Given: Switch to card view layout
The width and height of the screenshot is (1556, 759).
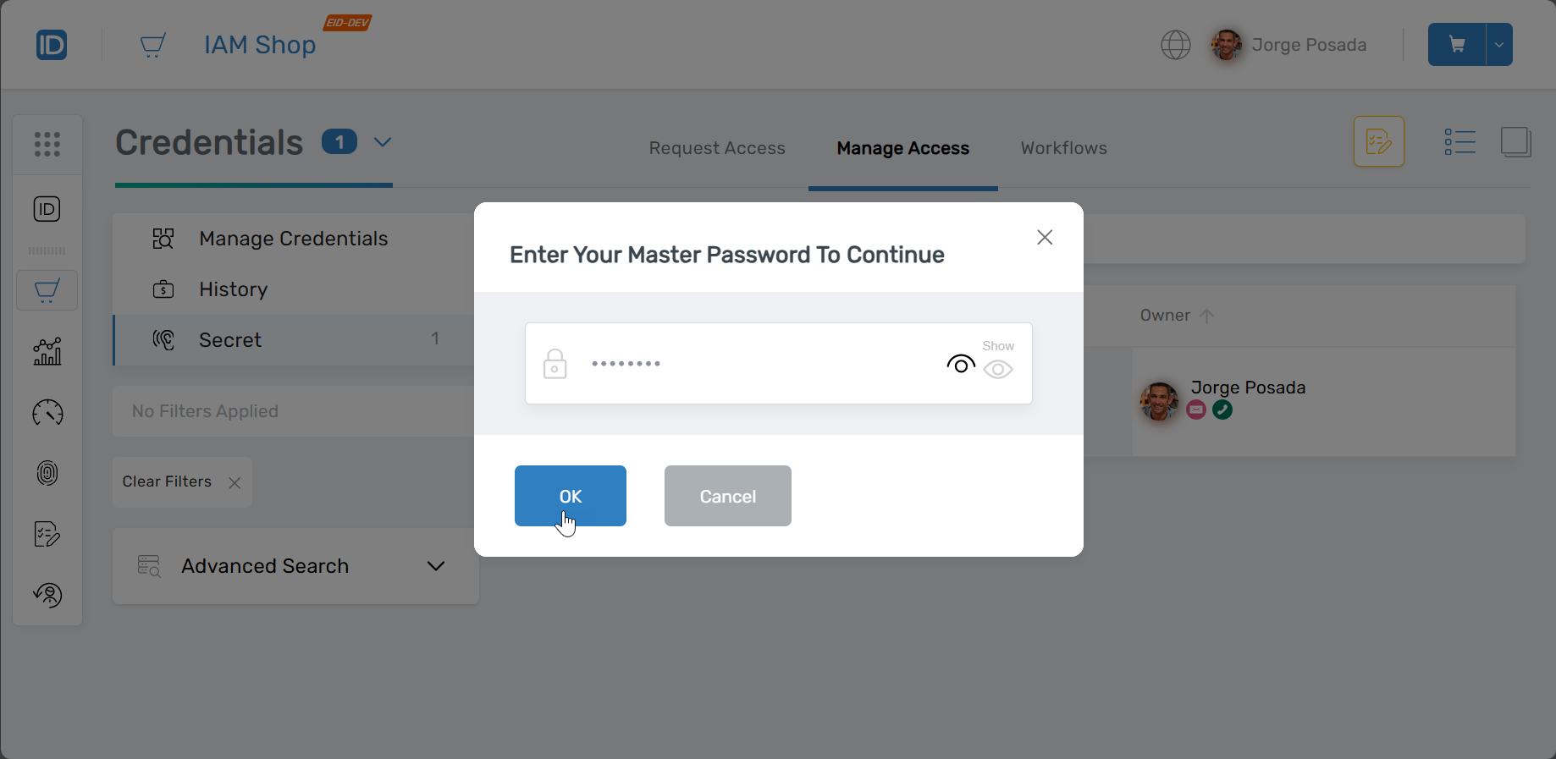Looking at the screenshot, I should [1515, 141].
